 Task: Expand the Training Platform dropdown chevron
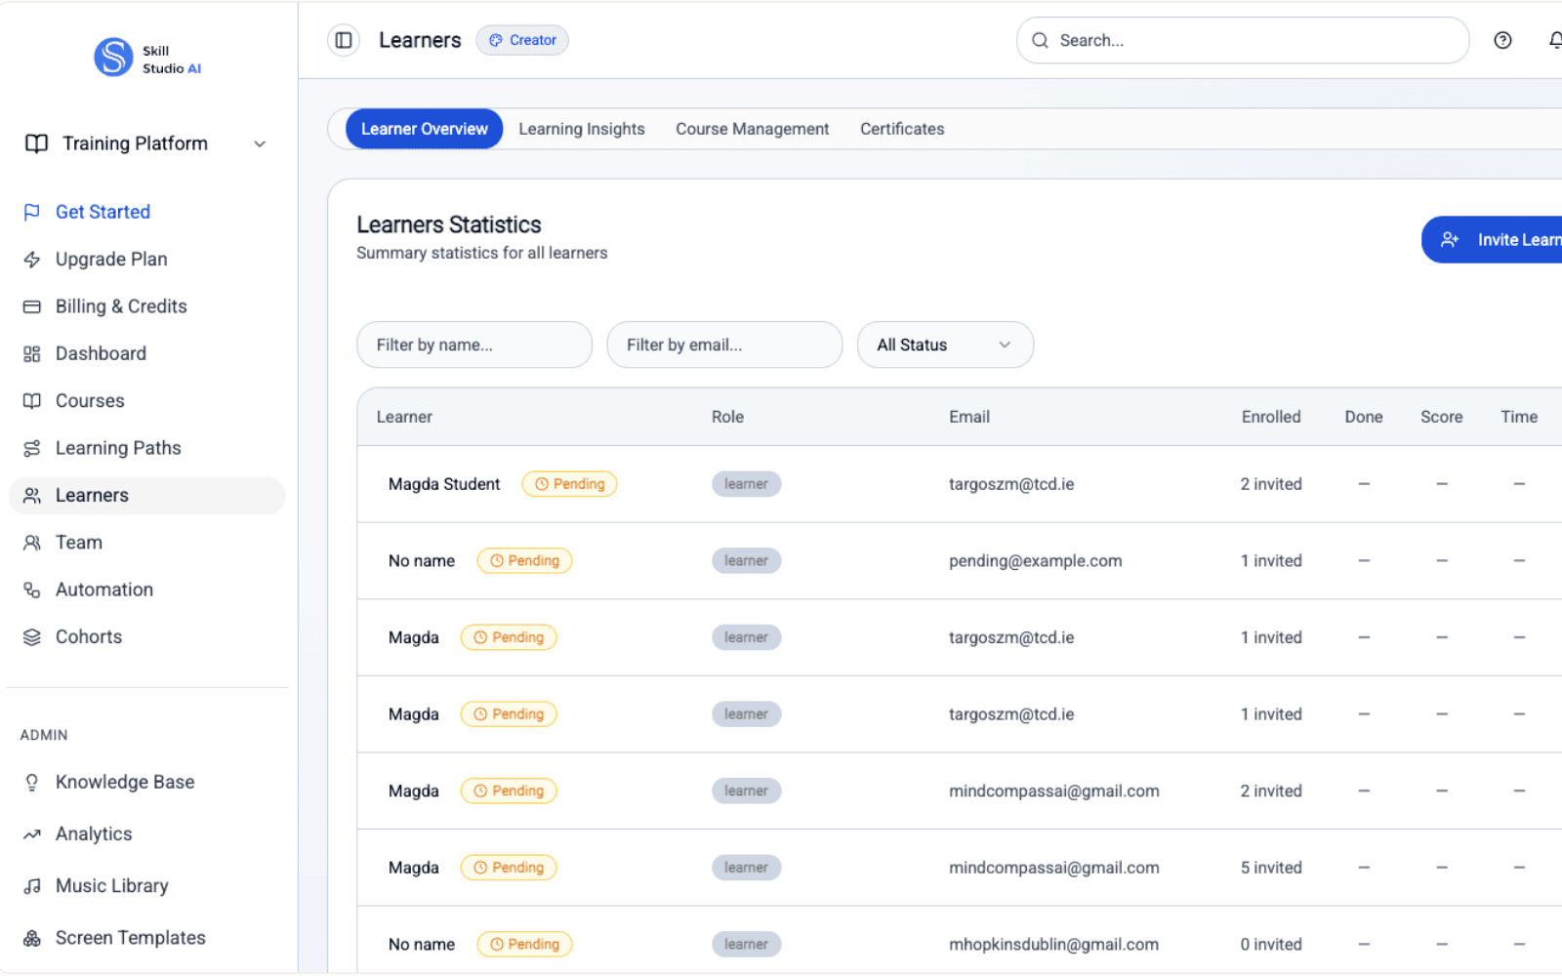coord(260,143)
